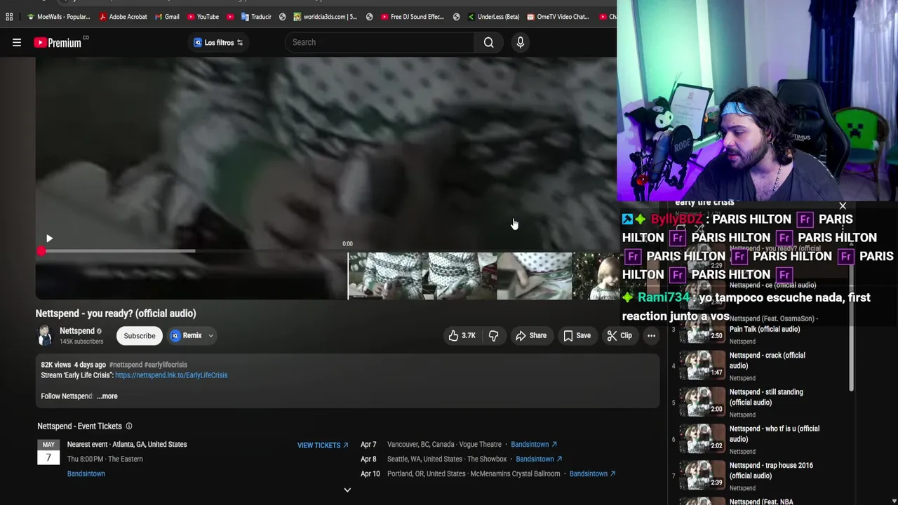898x505 pixels.
Task: Close the playlist panel with X
Action: click(x=843, y=206)
